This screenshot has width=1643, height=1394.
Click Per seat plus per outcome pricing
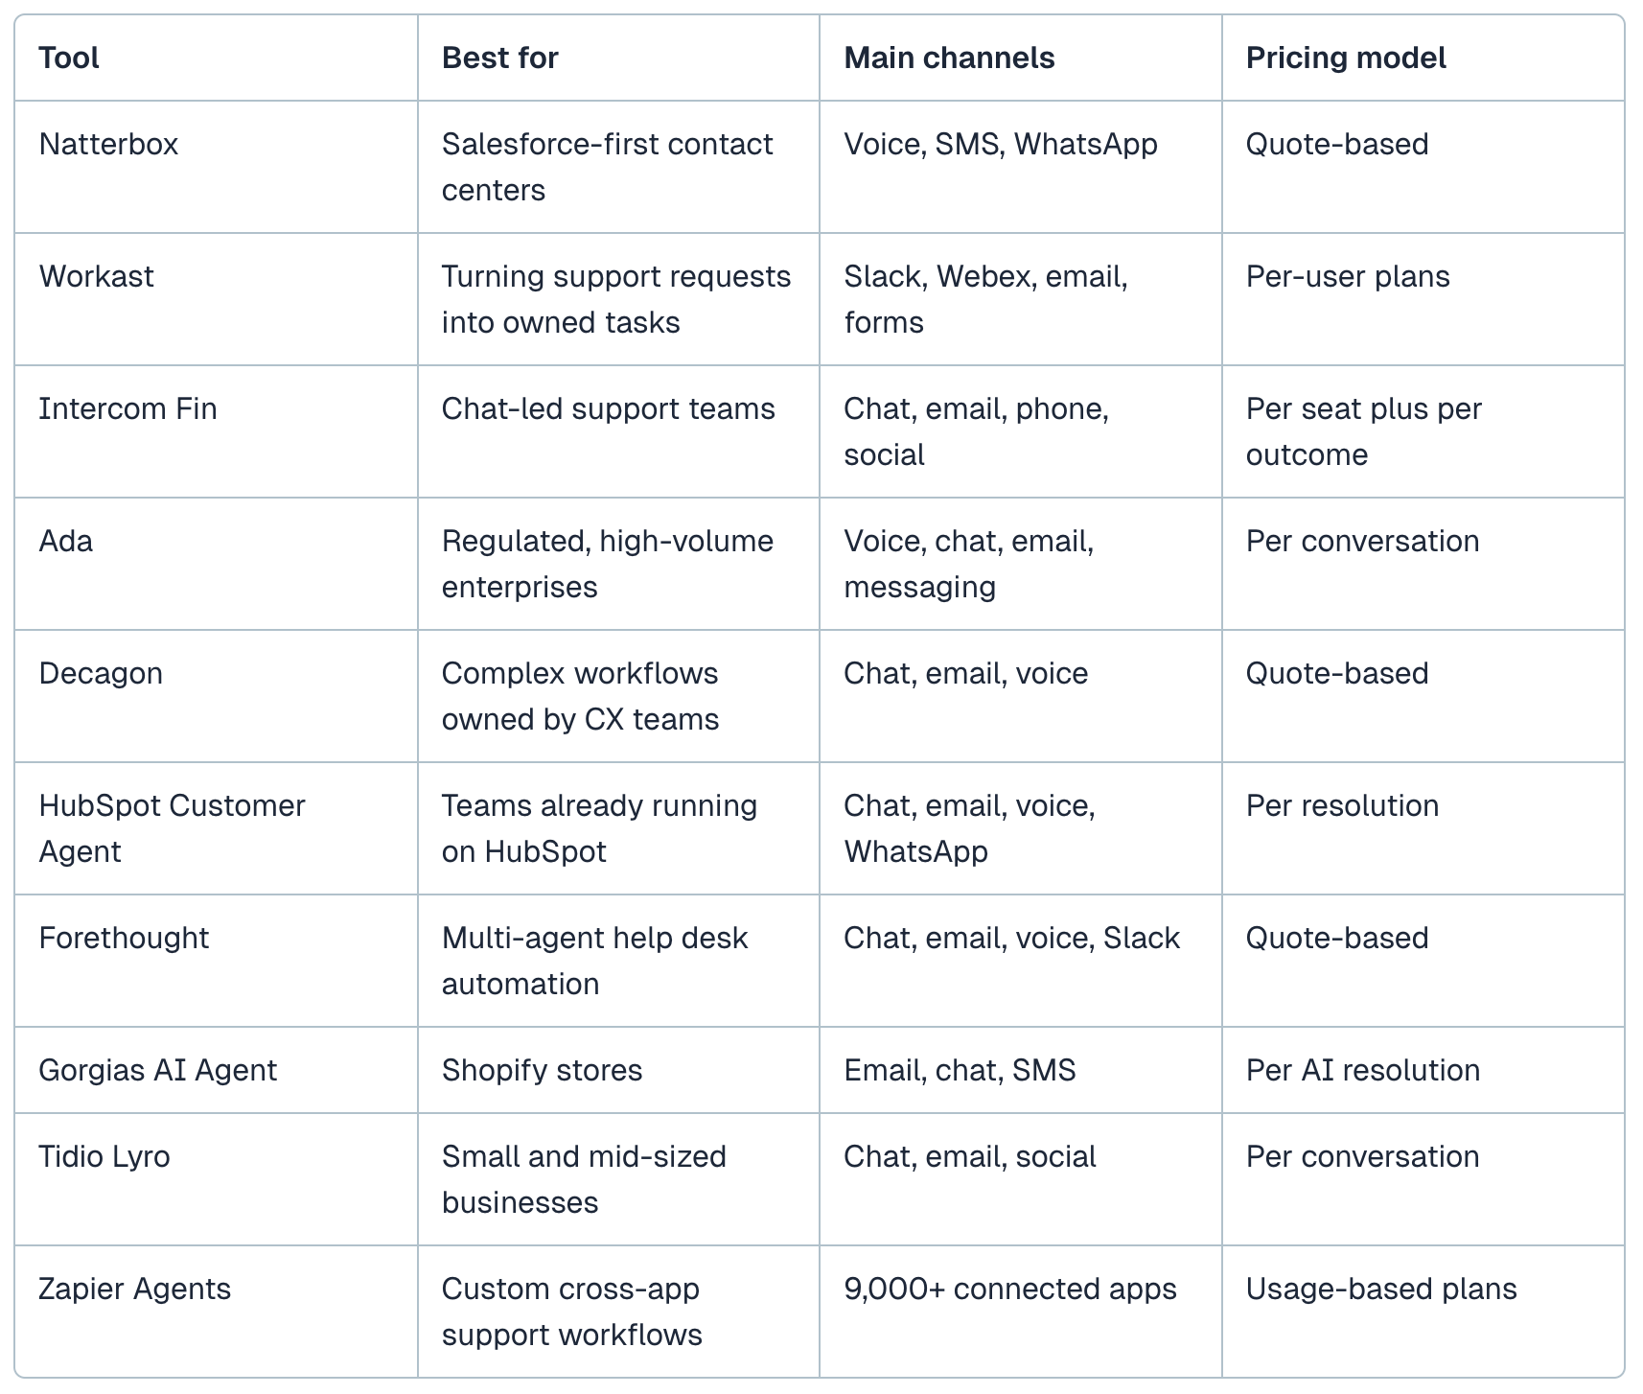1364,431
